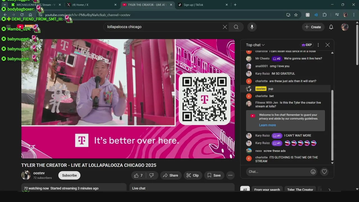This screenshot has height=202, width=359.
Task: Open YouTube notifications bell
Action: pyautogui.click(x=331, y=27)
